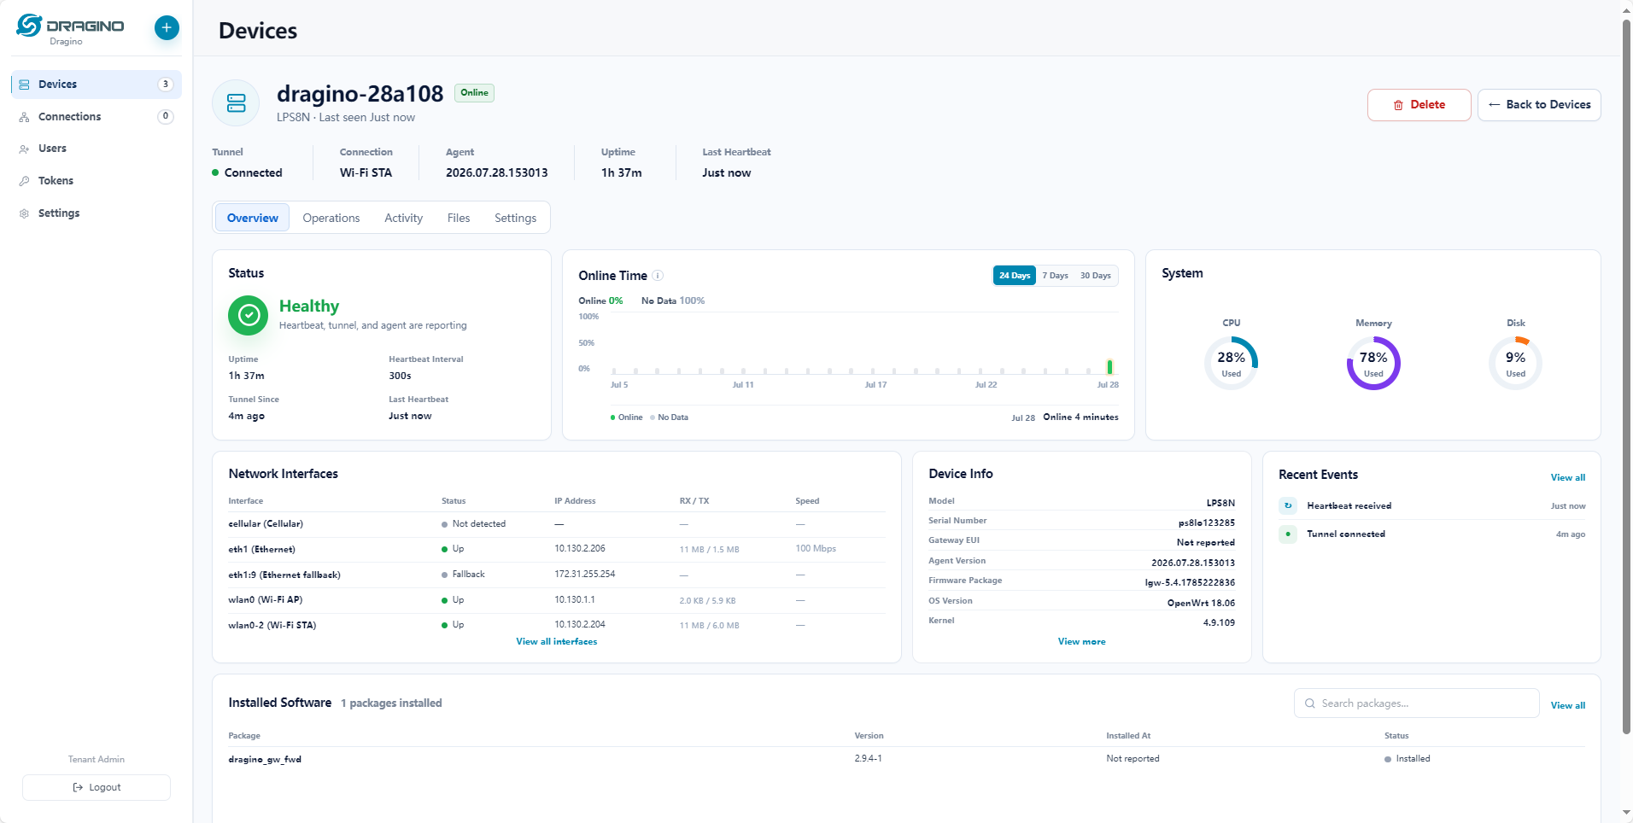
Task: Open sidebar Settings with the gear icon
Action: pos(24,213)
